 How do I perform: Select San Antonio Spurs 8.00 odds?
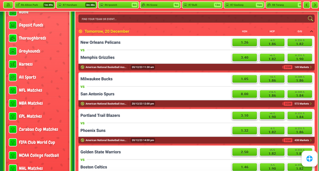[x=244, y=94]
